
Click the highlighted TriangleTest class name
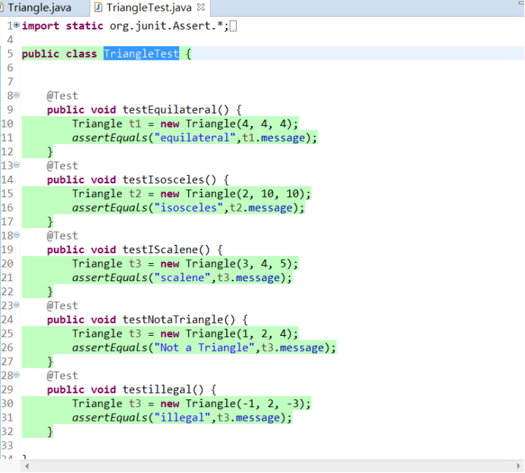[x=141, y=54]
